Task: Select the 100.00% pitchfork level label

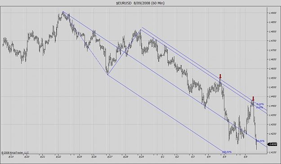Action: [x=227, y=152]
